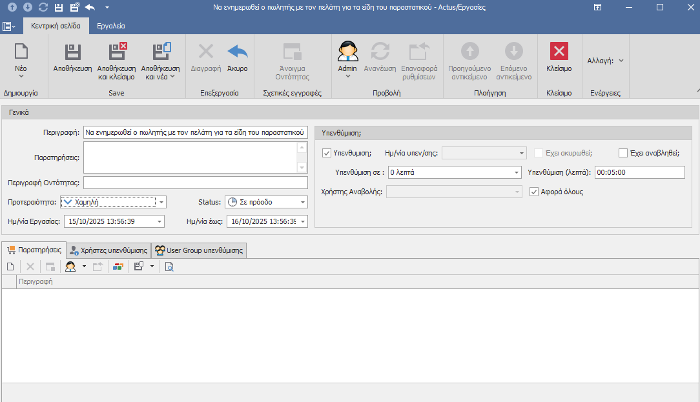Image resolution: width=700 pixels, height=402 pixels.
Task: Uncheck the Υπενθύμιση checkbox
Action: coord(327,153)
